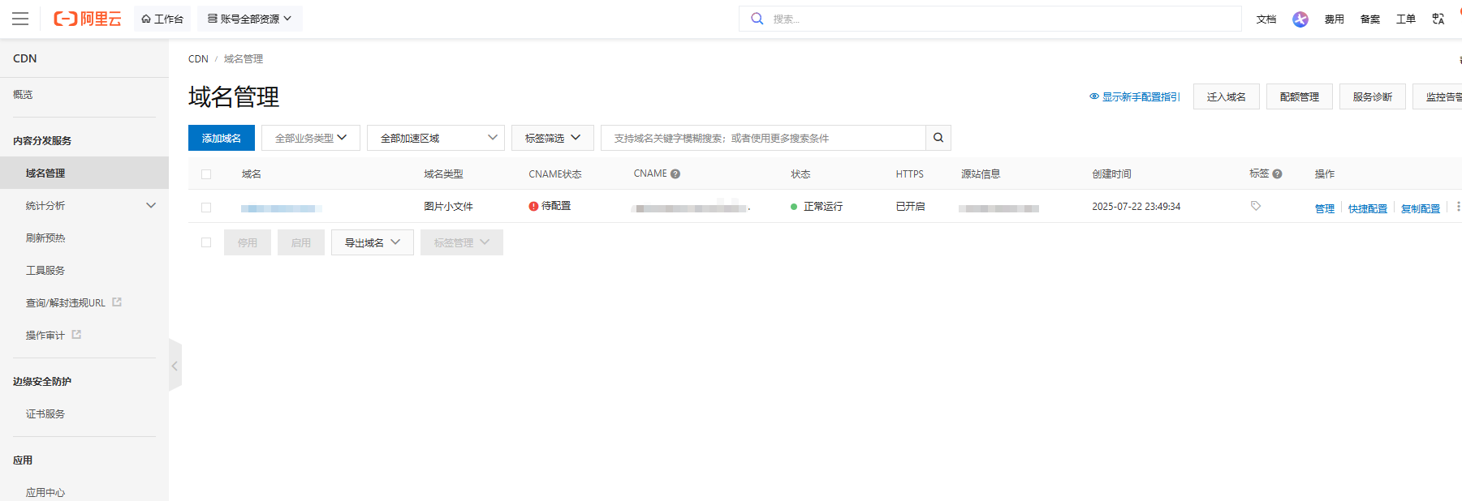The image size is (1462, 501).
Task: Expand 标签筛选 filter dropdown
Action: tap(553, 138)
